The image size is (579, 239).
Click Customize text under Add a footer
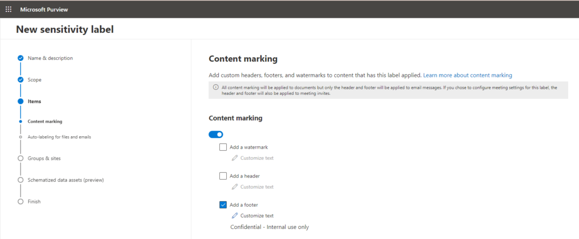[x=257, y=216]
